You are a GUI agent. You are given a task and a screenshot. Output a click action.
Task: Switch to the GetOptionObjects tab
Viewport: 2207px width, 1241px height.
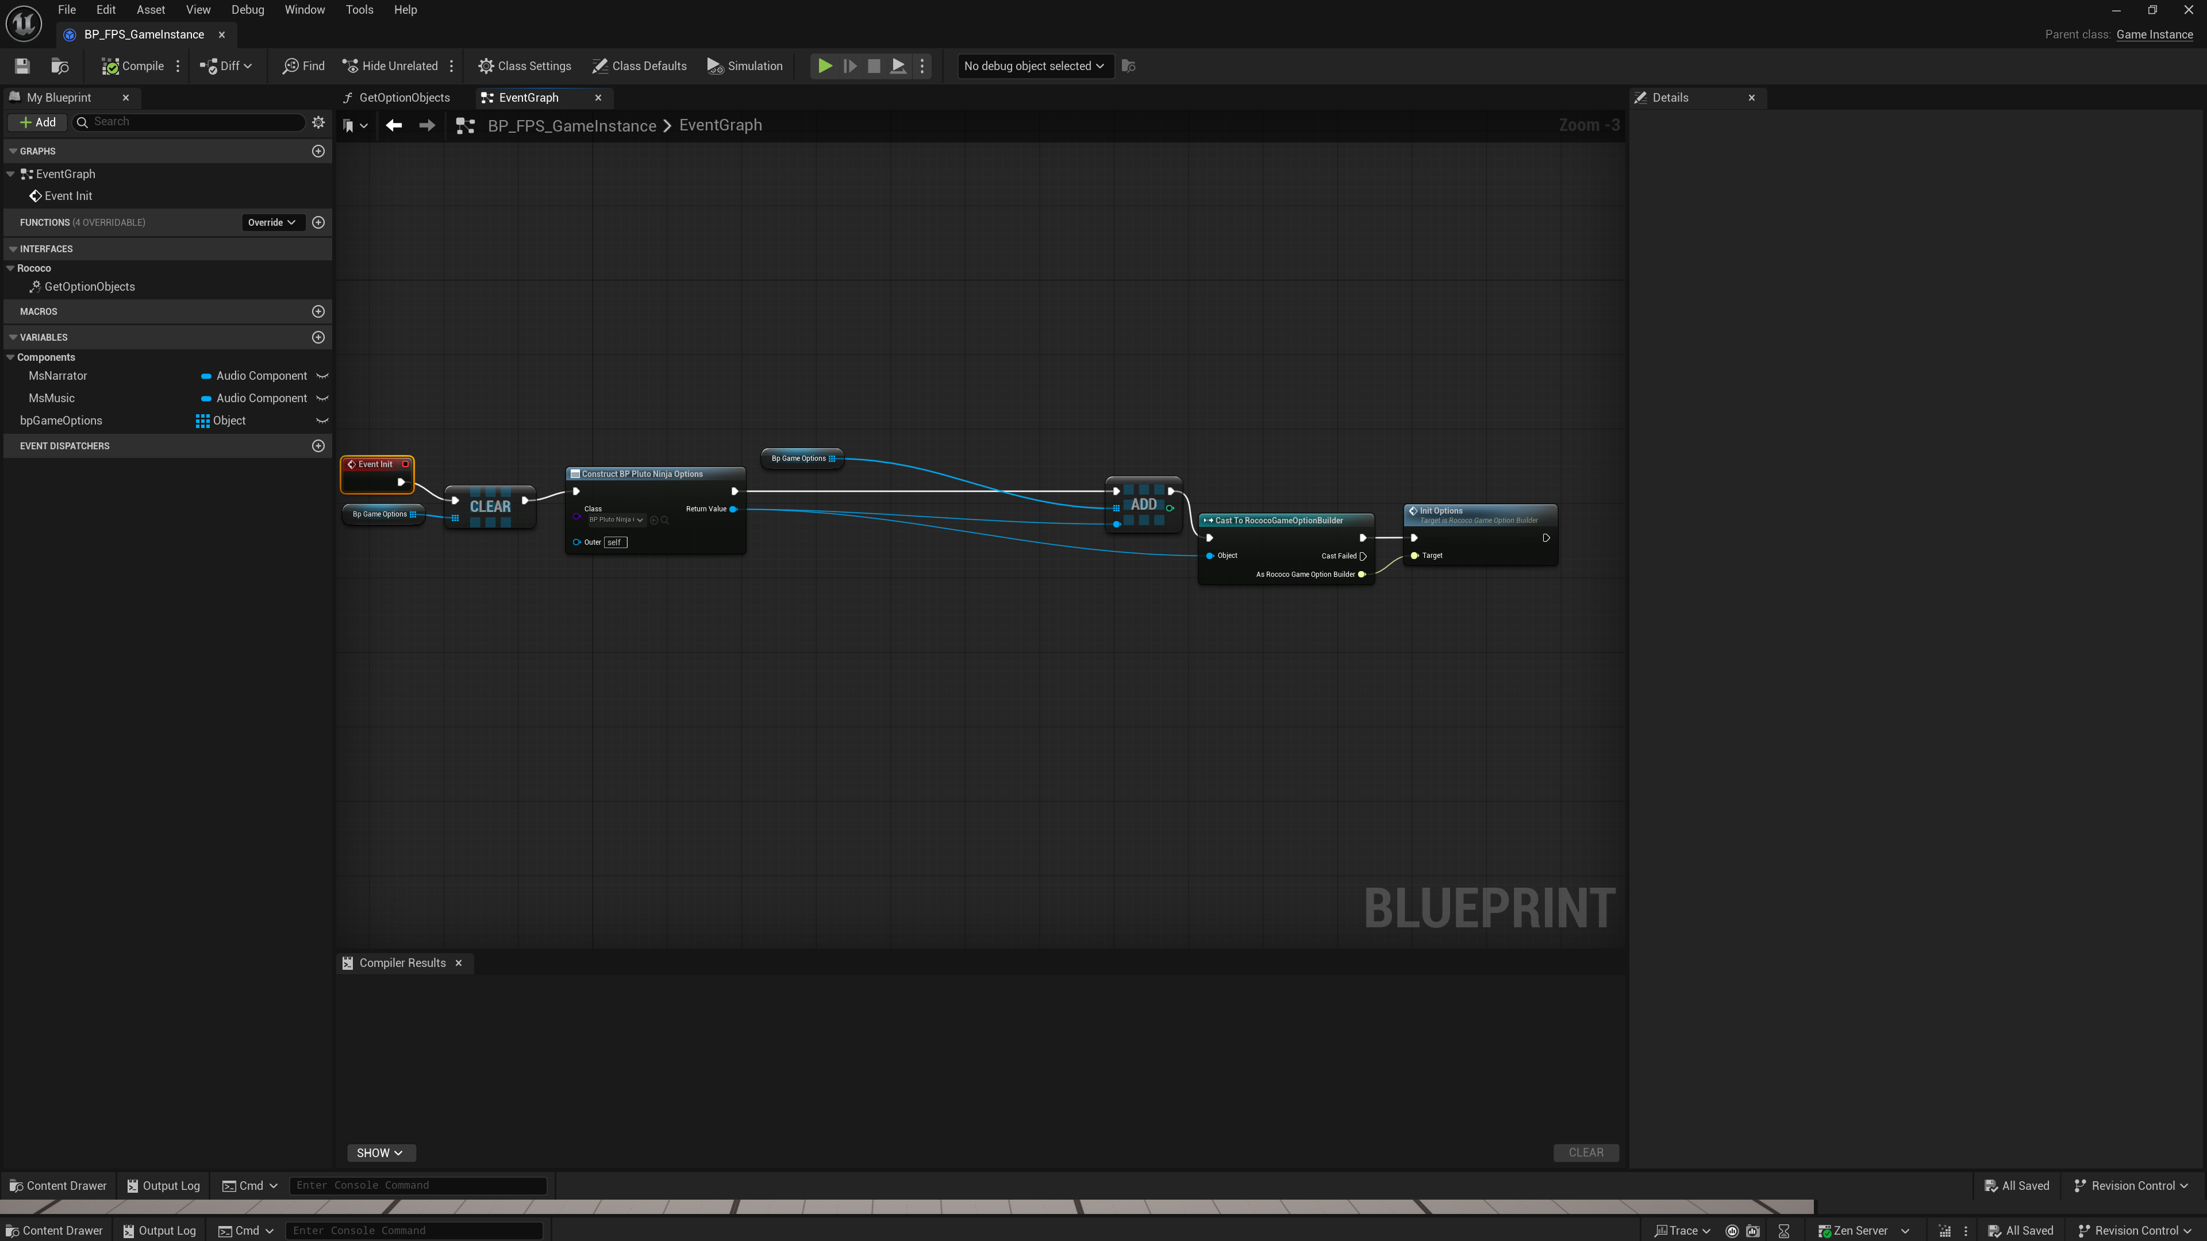403,98
